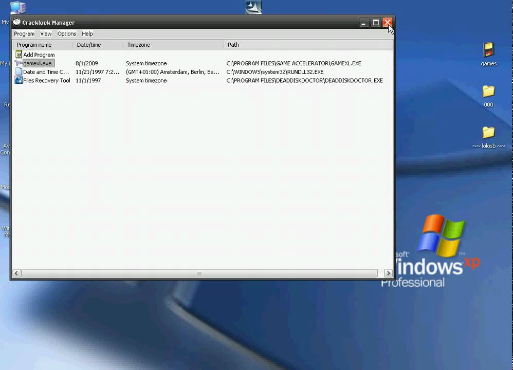Select the Files Recovery Tool entry
Image resolution: width=513 pixels, height=370 pixels.
47,80
